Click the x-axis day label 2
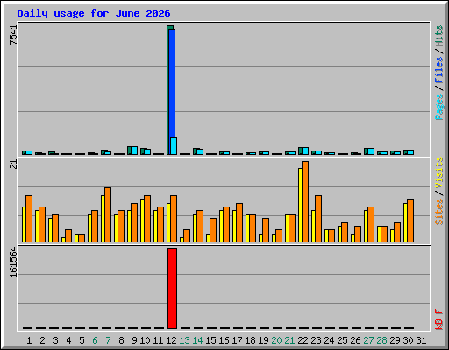This screenshot has width=449, height=350. (x=42, y=340)
